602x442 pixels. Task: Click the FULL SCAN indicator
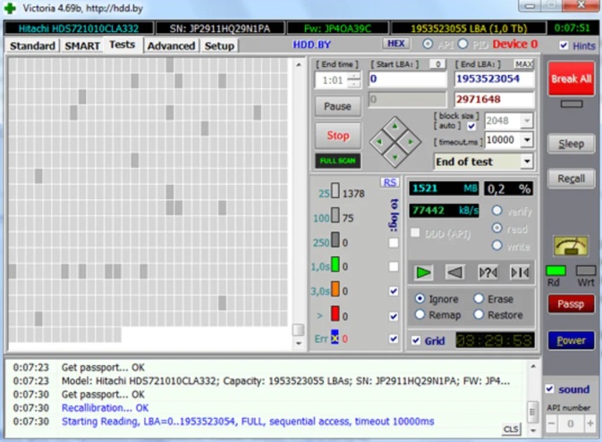click(337, 162)
